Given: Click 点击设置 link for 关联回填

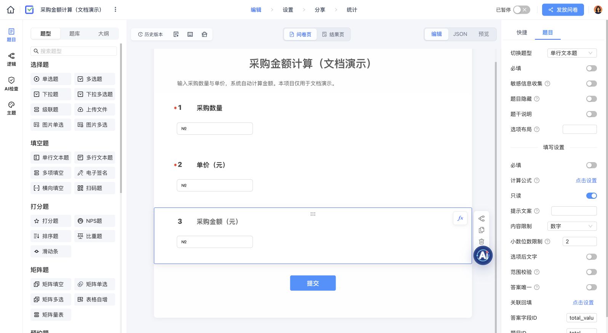Looking at the screenshot, I should coord(583,302).
